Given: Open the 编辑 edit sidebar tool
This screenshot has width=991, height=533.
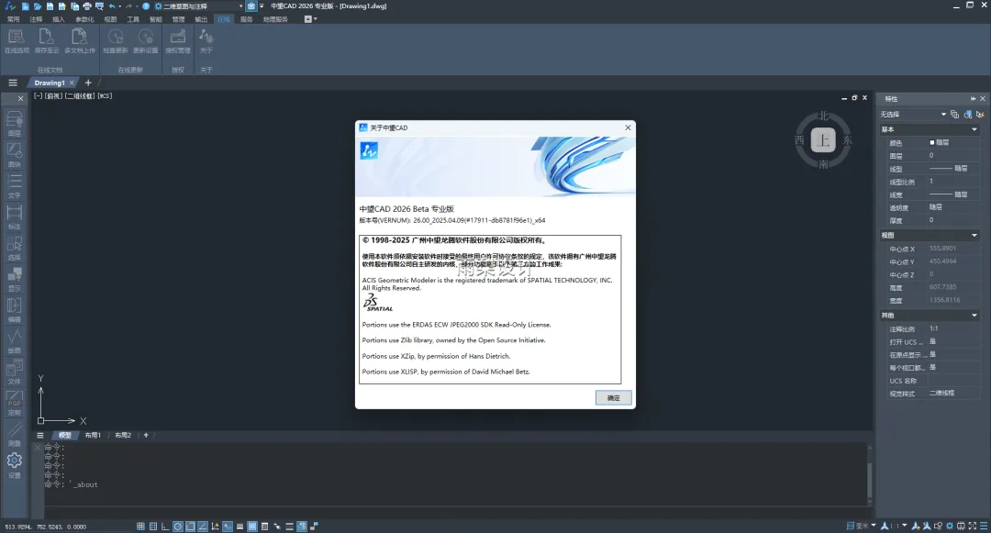Looking at the screenshot, I should coord(14,309).
